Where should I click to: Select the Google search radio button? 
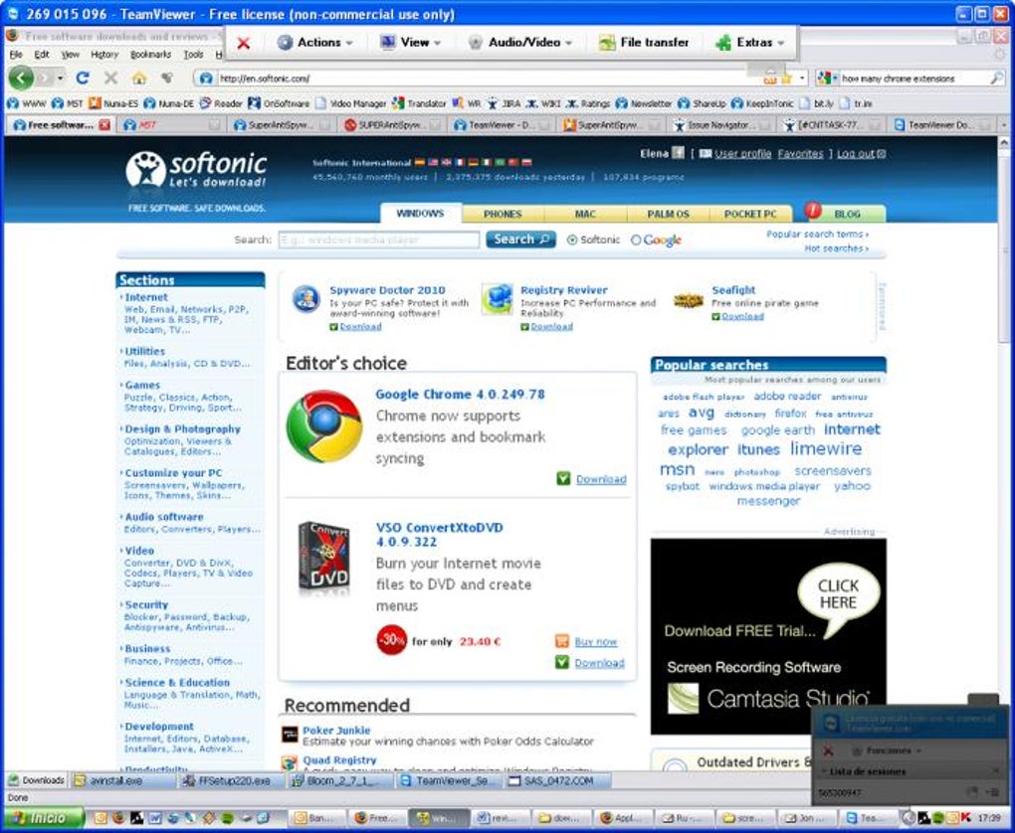(x=636, y=240)
